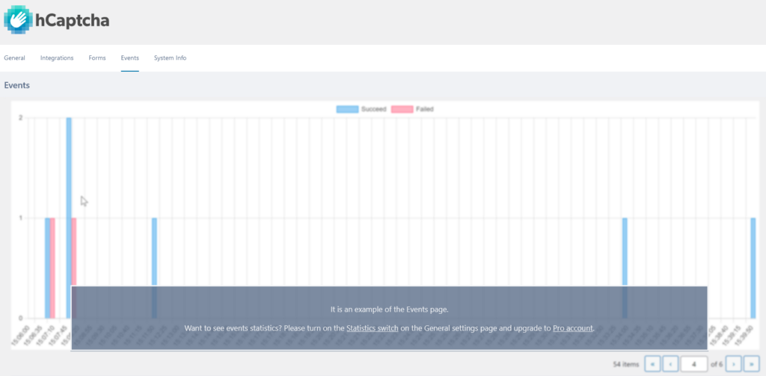
Task: Jump to the last events page
Action: tap(750, 364)
